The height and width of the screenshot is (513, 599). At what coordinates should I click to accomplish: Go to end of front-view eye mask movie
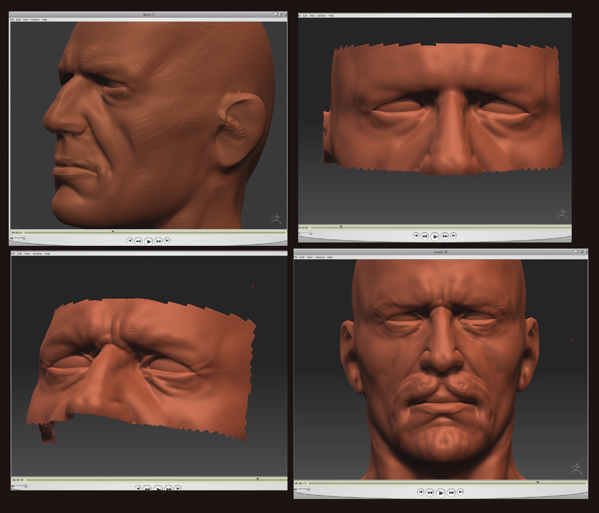453,236
